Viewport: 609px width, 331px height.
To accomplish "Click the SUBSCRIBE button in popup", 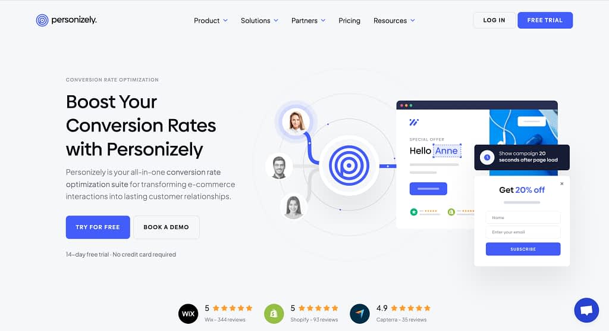I will (523, 249).
